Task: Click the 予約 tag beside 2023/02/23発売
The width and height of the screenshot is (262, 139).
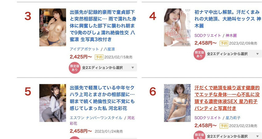Action: 224,126
